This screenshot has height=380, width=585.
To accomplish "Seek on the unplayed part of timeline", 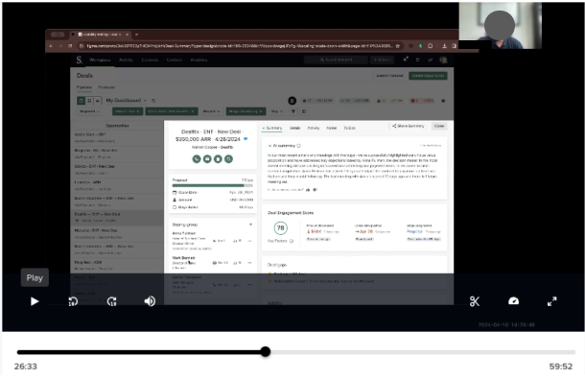I will (x=422, y=352).
